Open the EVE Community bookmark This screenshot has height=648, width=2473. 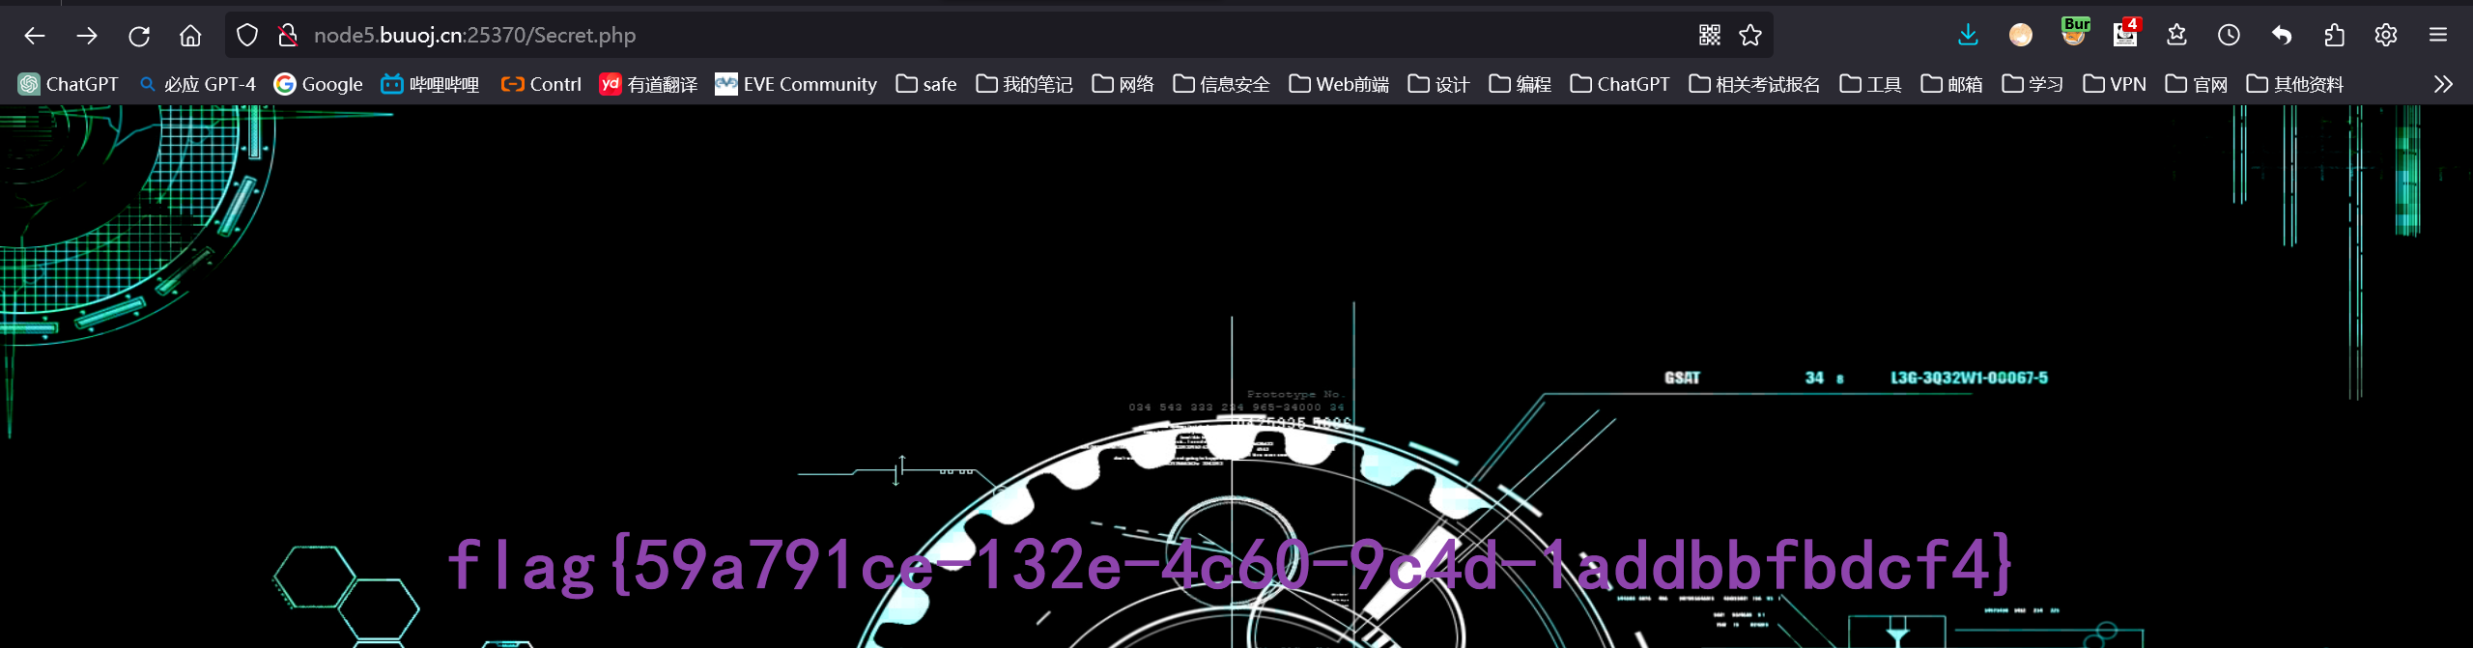[796, 85]
